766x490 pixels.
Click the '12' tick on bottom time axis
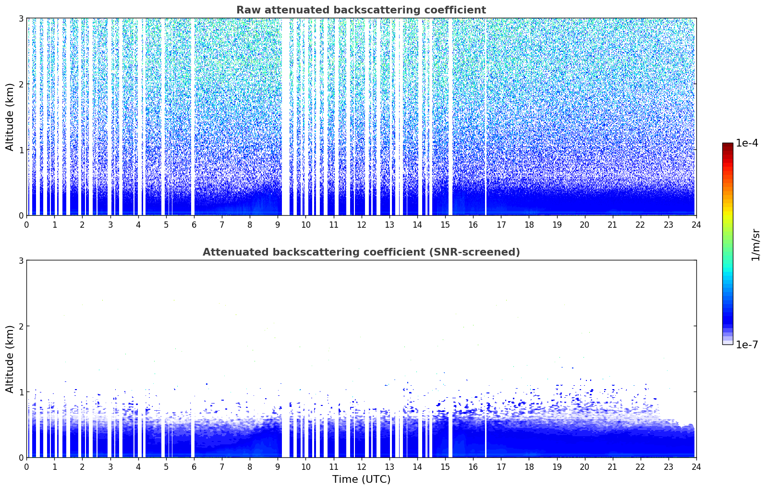(361, 466)
